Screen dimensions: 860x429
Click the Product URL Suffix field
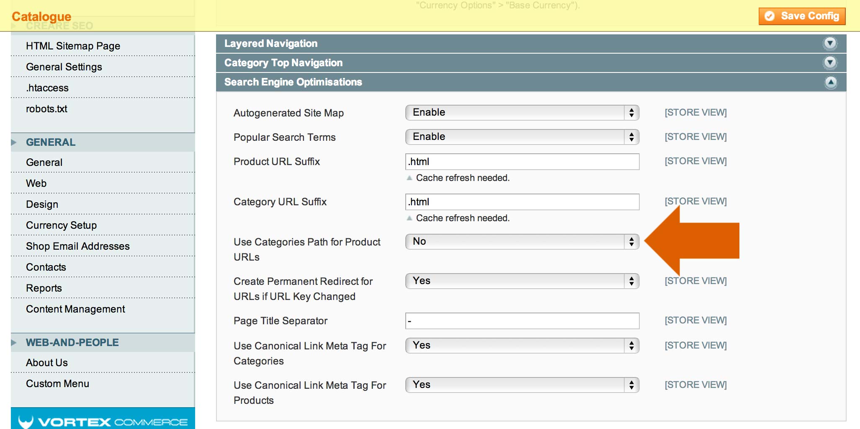522,162
